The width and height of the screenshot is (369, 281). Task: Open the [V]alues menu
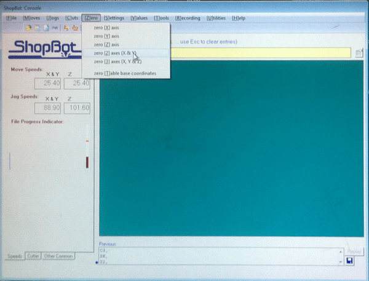point(139,18)
